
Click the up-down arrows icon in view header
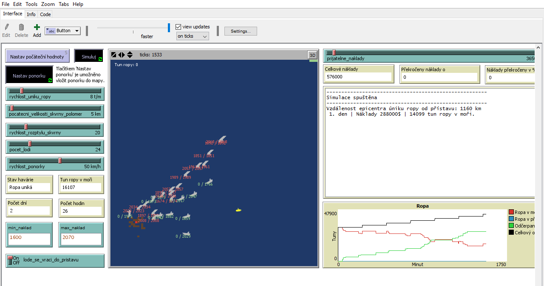click(x=130, y=55)
